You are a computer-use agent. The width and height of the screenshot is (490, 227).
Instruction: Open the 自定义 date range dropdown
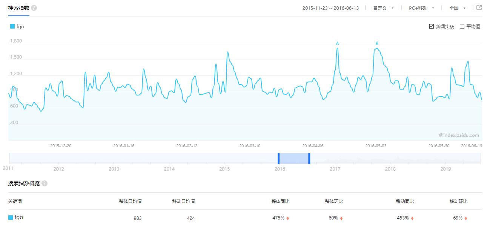[x=382, y=8]
